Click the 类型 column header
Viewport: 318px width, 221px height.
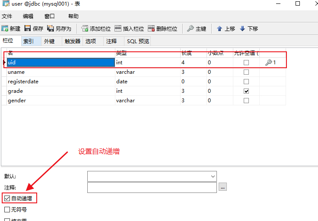click(x=148, y=53)
